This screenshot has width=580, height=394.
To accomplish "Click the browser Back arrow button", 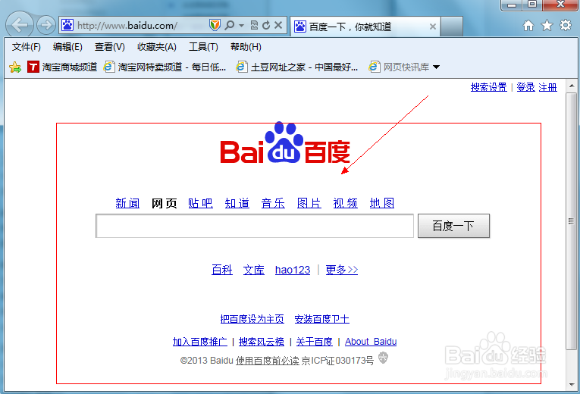I will (19, 25).
